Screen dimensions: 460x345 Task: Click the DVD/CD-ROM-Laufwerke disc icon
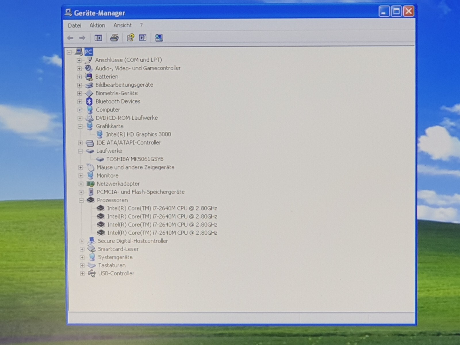pos(89,118)
